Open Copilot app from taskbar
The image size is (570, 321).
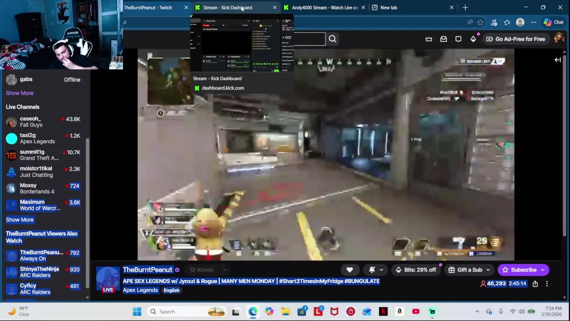click(269, 312)
